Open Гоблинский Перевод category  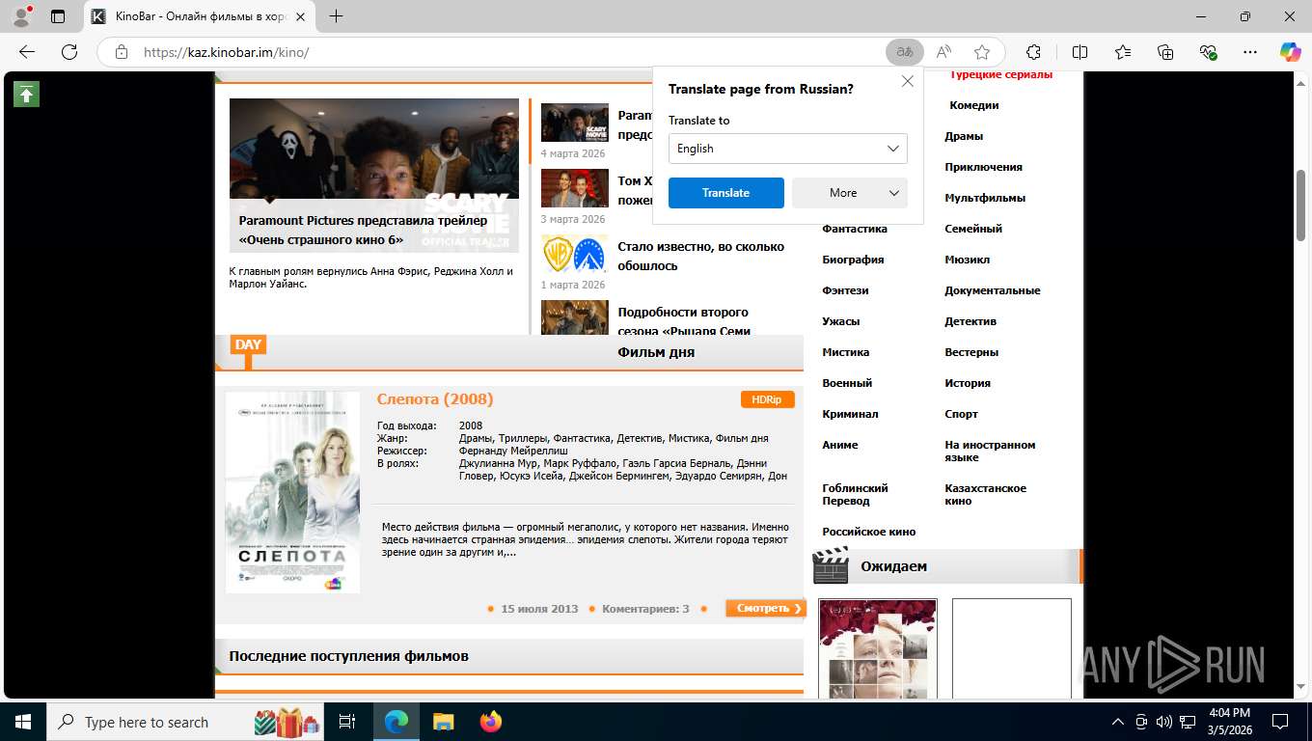point(855,494)
